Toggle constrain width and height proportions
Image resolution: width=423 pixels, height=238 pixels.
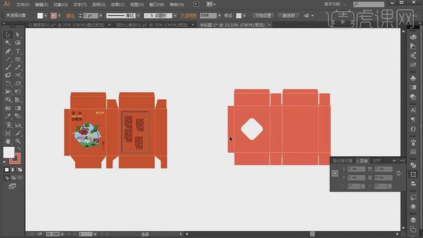click(399, 173)
